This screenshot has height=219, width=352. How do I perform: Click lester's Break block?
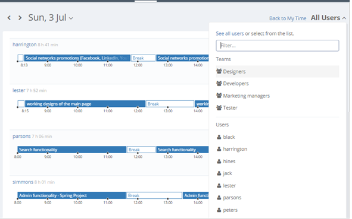point(170,104)
